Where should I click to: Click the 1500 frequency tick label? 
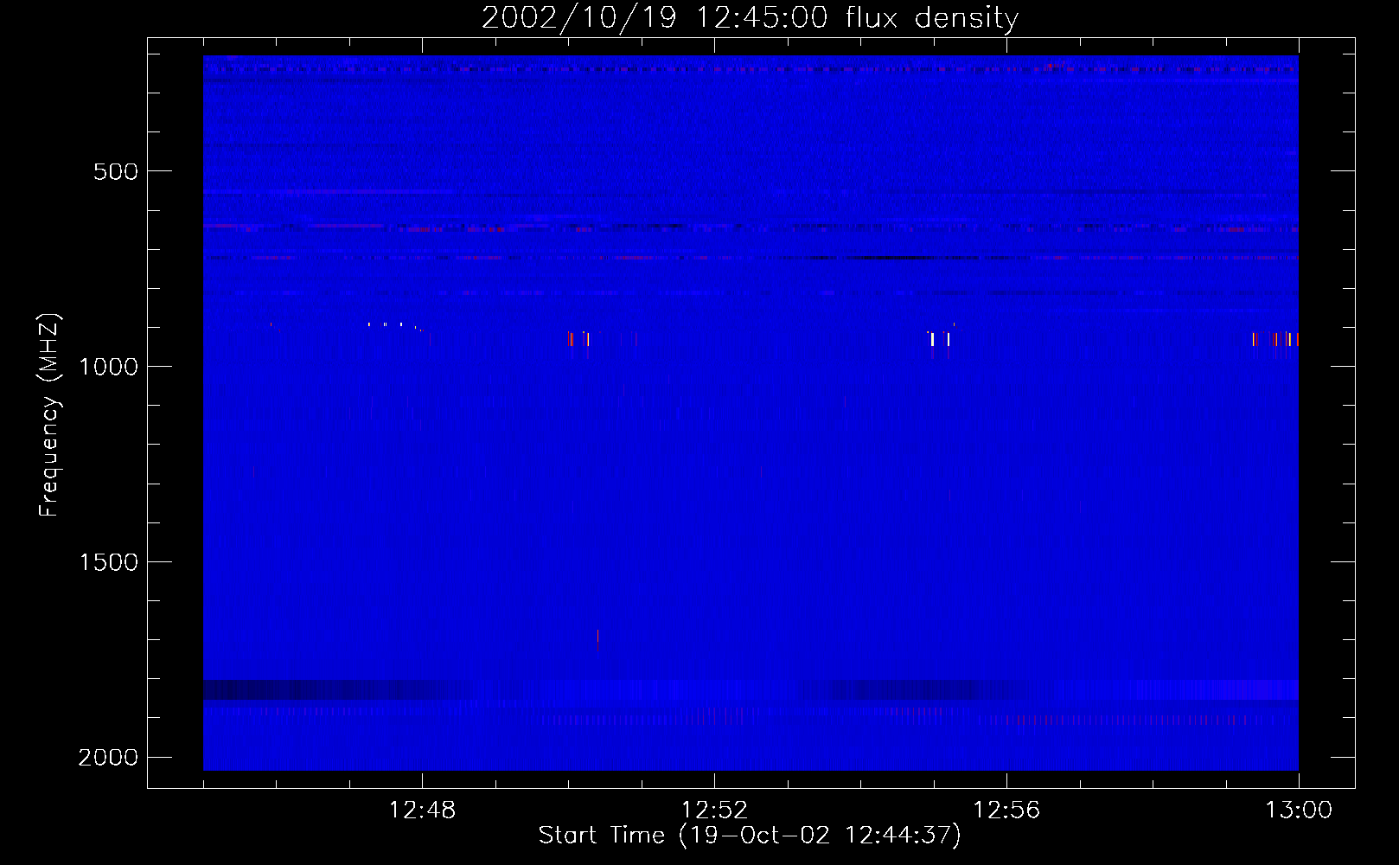point(108,562)
